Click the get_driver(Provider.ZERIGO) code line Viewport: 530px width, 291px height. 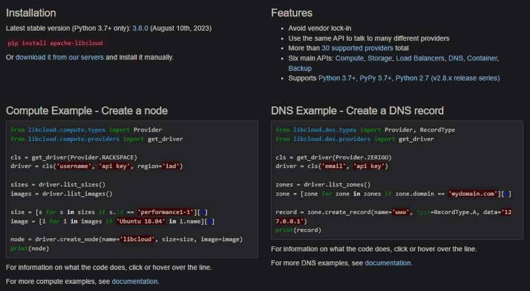click(x=333, y=157)
